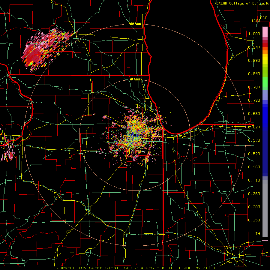Click the 0.253 scale value
The width and height of the screenshot is (270, 270).
254,220
